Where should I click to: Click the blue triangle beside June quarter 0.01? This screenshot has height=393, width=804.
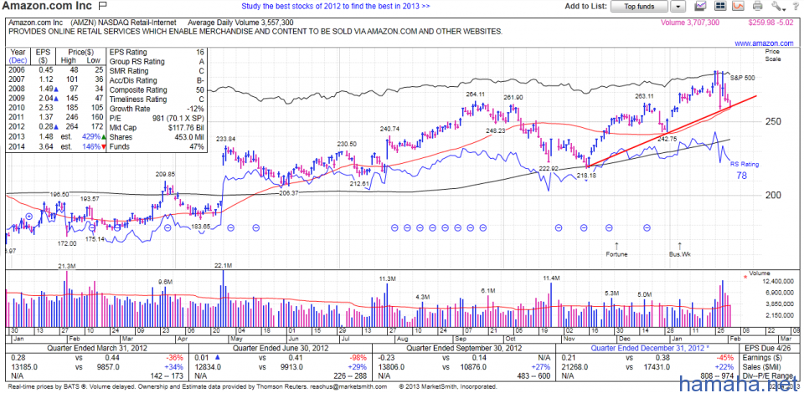[218, 357]
